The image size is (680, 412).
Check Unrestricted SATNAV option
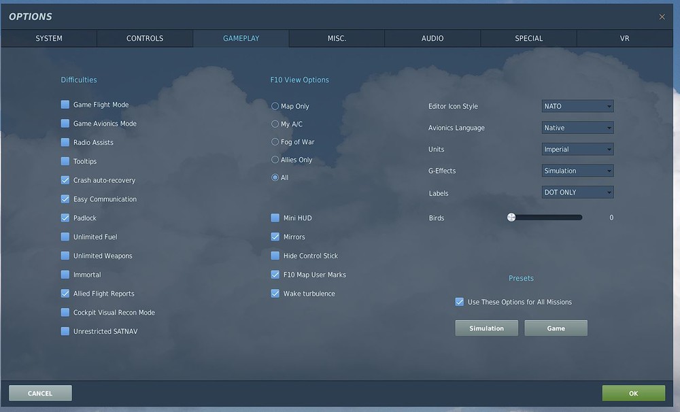click(x=65, y=331)
